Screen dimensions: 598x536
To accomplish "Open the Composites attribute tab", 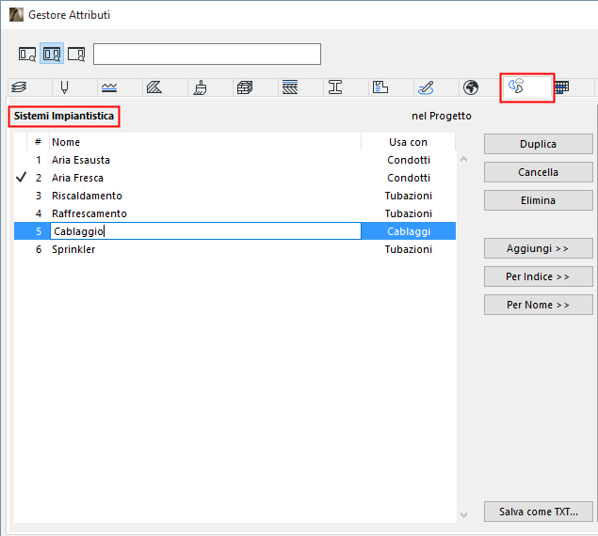I will pos(290,87).
